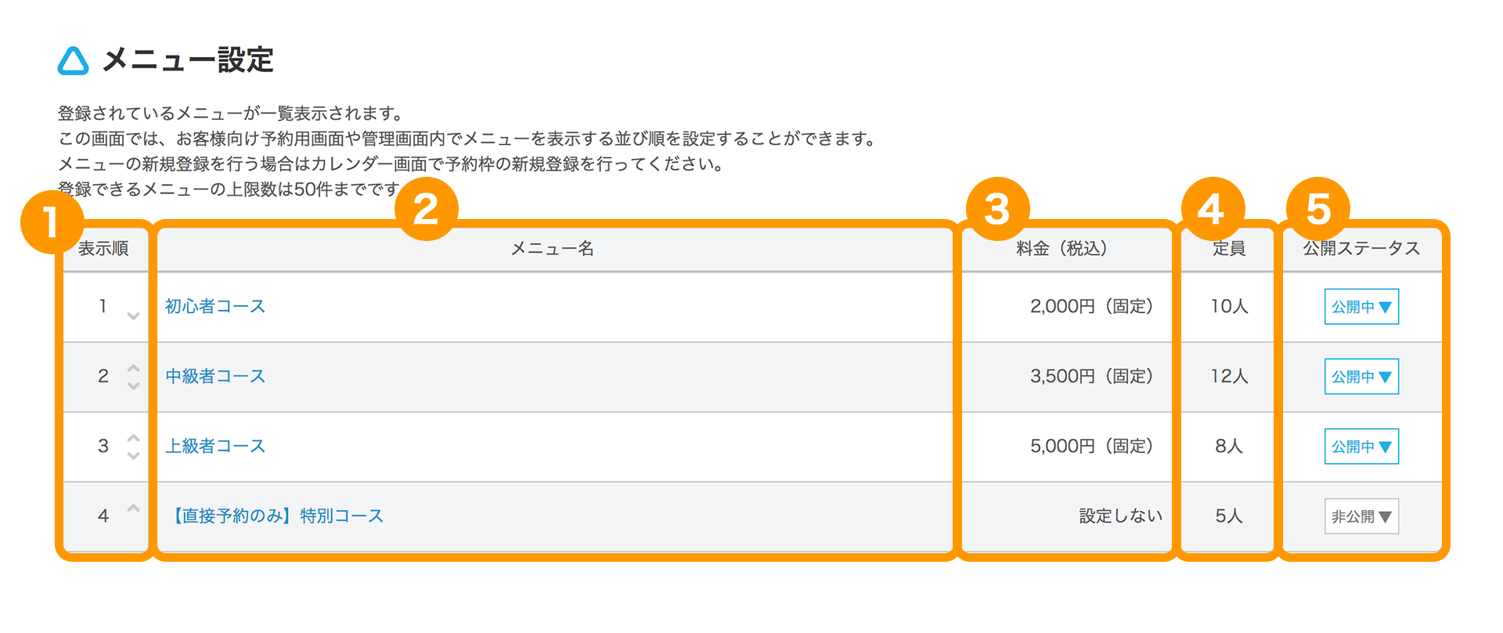Image resolution: width=1503 pixels, height=633 pixels.
Task: Click the 定員 column header
Action: (1229, 249)
